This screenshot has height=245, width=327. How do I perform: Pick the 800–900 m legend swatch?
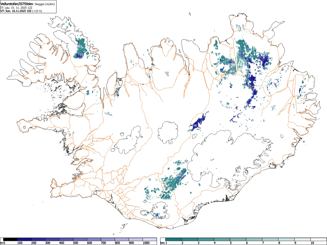click(122, 239)
